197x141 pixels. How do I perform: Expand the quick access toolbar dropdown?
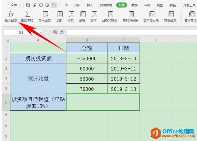click(x=67, y=5)
